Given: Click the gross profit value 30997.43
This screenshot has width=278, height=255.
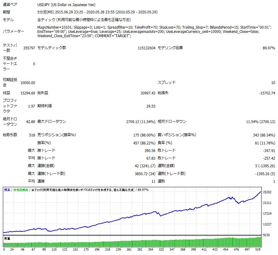Looking at the screenshot, I should pos(148,93).
